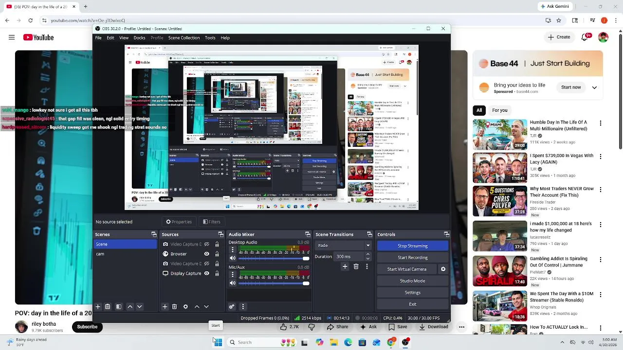Move the scene down in the Scenes list
Image resolution: width=623 pixels, height=350 pixels.
139,307
